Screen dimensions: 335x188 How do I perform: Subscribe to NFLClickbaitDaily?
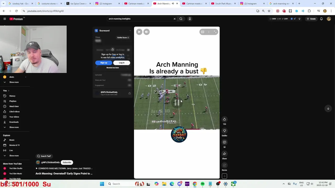[x=67, y=162]
